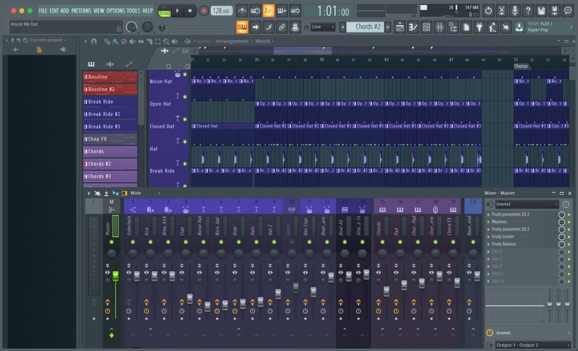Click the Stop transport button
Screen dimensions: 578x351
click(190, 10)
